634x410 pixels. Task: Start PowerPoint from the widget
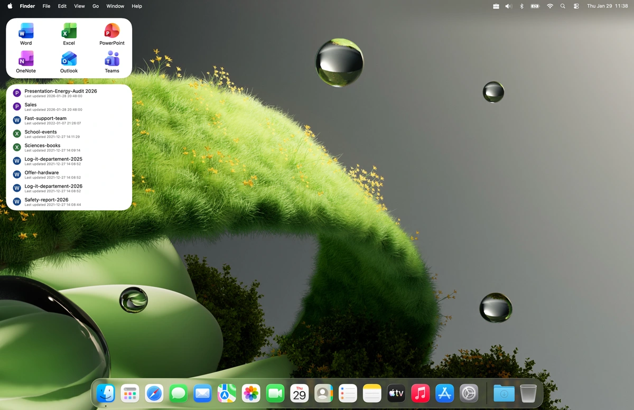(111, 33)
